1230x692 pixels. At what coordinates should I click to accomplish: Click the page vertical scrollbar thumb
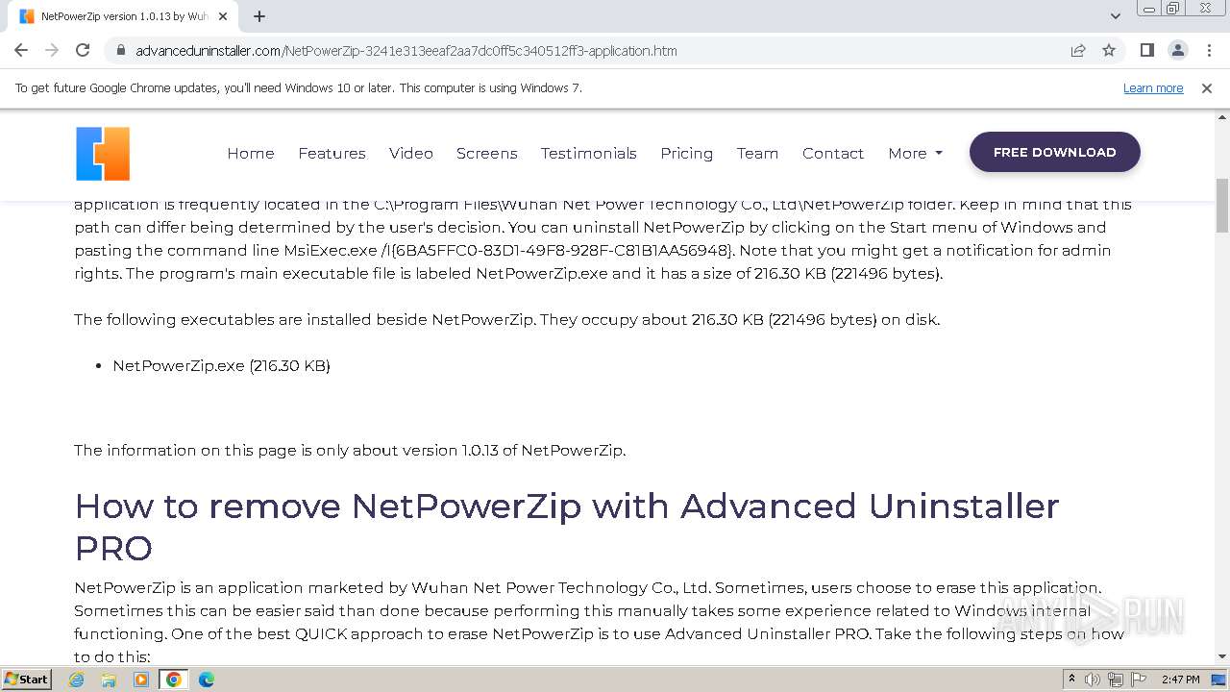1222,205
